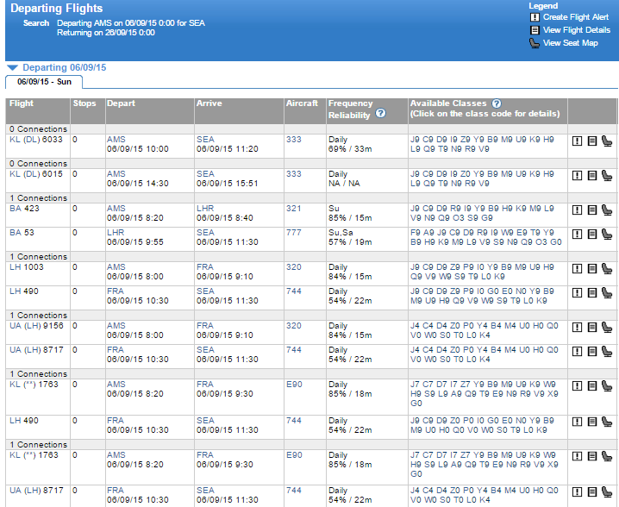Open flight details icon for KL (DL) 6015
619x507 pixels.
[x=591, y=176]
